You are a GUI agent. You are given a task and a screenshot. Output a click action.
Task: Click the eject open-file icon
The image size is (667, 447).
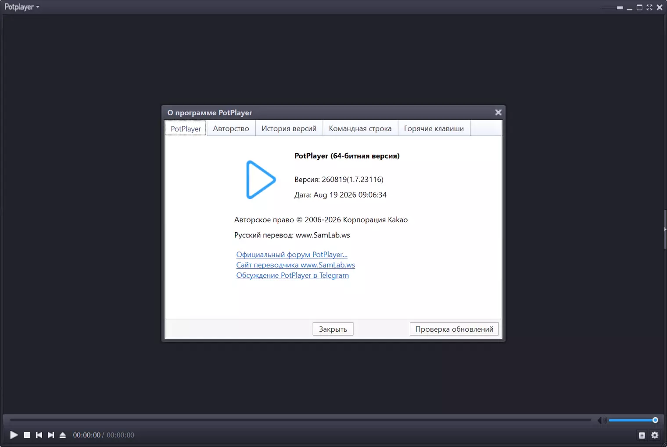click(63, 435)
